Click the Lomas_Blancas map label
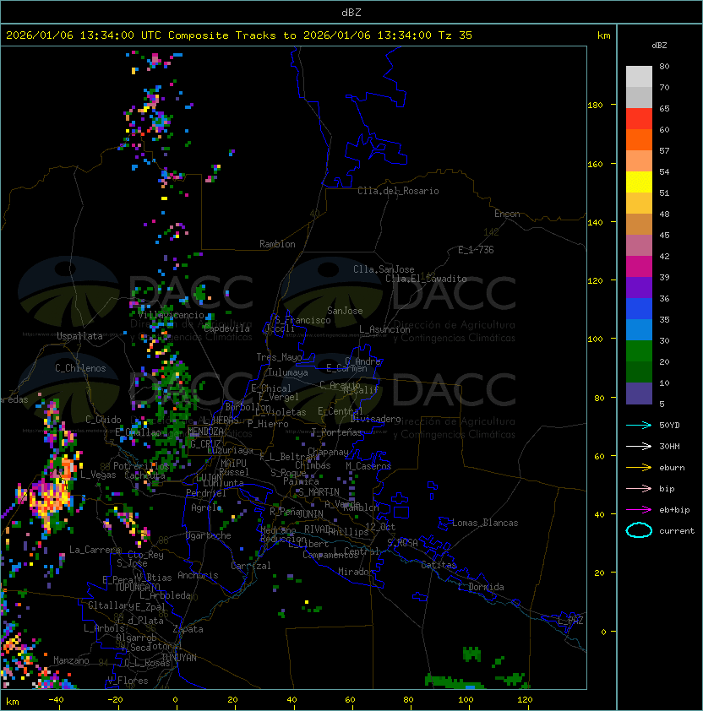703x711 pixels. 485,523
